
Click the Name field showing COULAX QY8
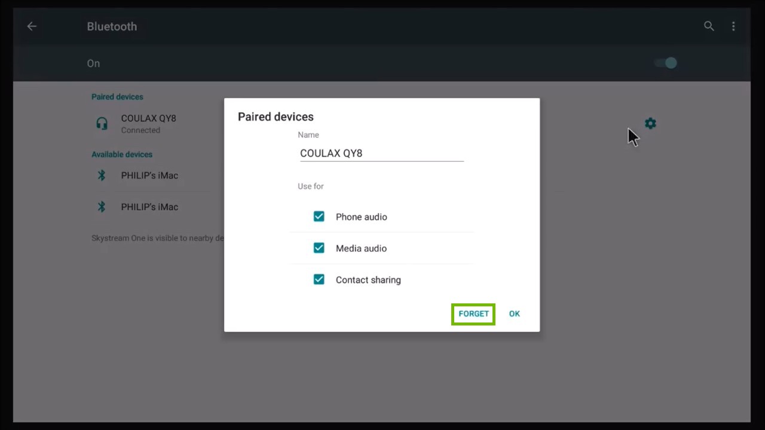coord(381,153)
